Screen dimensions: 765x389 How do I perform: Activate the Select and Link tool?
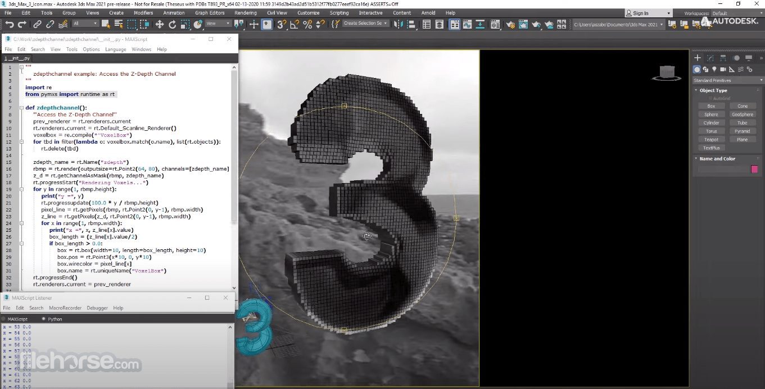pos(37,24)
